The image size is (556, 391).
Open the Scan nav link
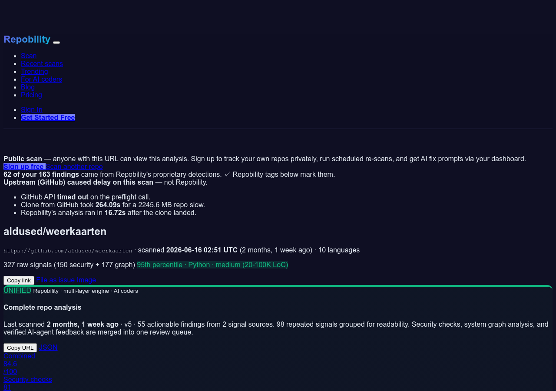click(x=29, y=56)
